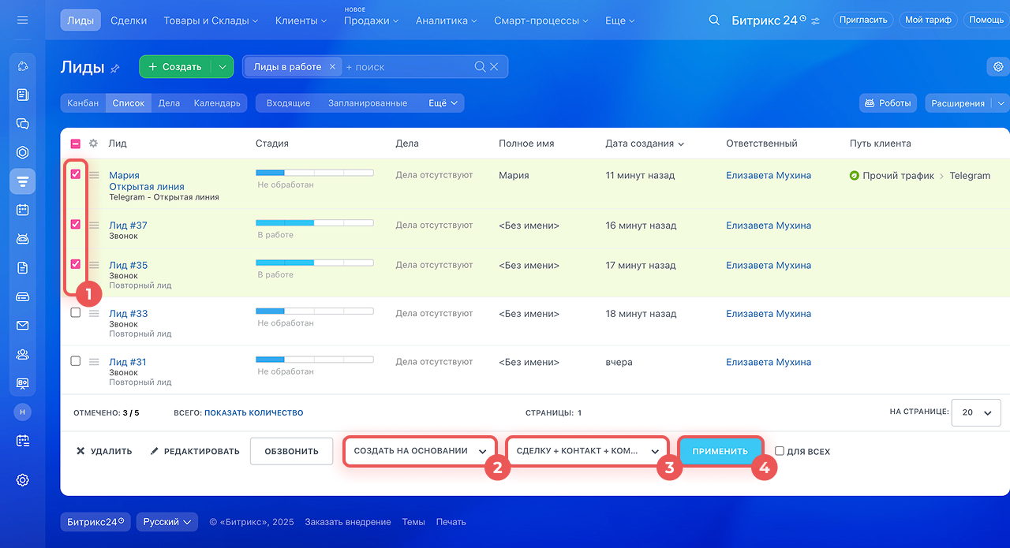The image size is (1010, 548).
Task: Open the document icon in left sidebar
Action: tap(23, 268)
